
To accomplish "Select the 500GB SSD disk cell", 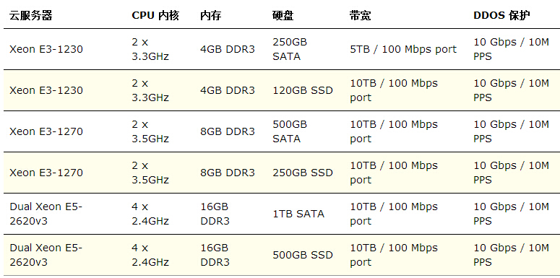I will pos(303,255).
